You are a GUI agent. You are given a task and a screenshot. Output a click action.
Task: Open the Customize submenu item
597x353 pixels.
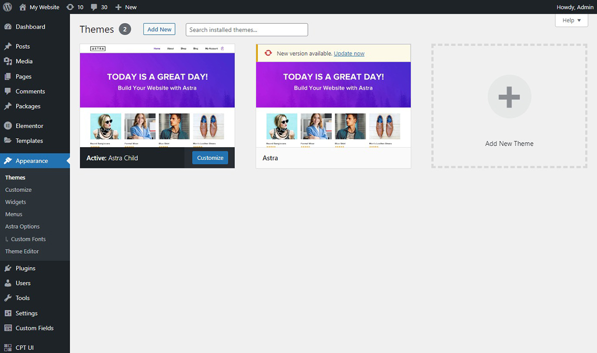[18, 190]
